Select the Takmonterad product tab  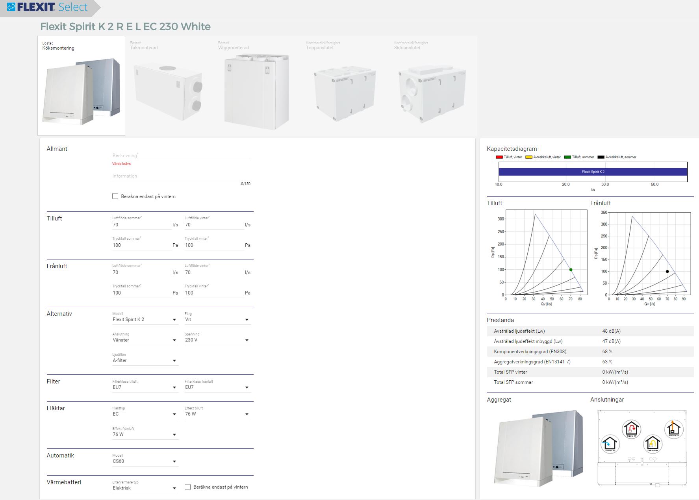tap(169, 86)
